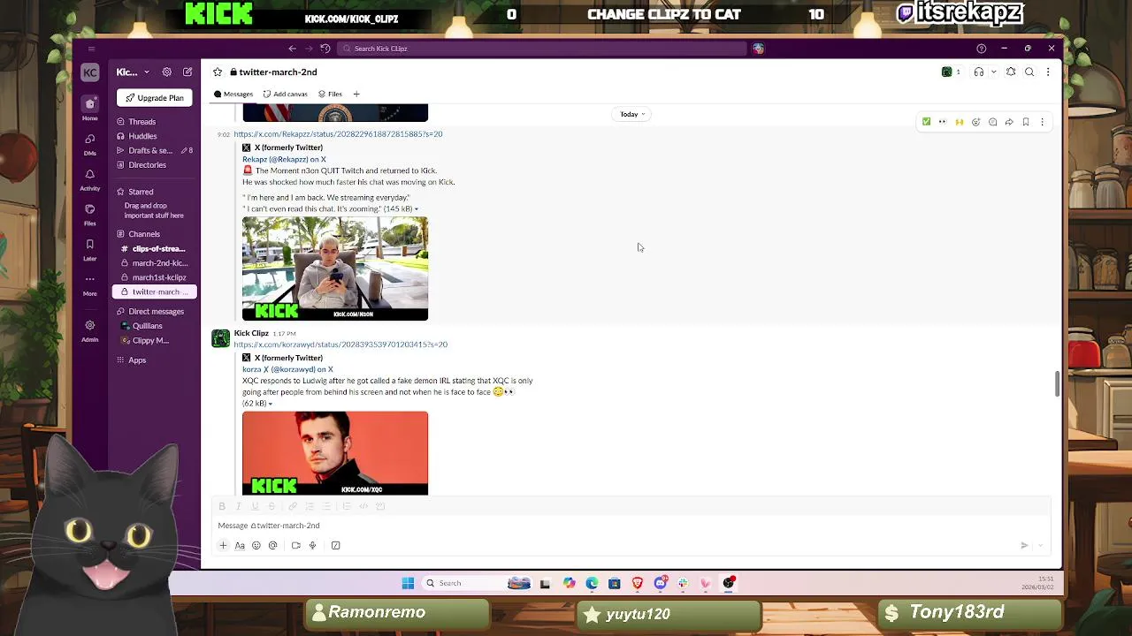
Task: Switch to the Messages tab
Action: (x=233, y=94)
